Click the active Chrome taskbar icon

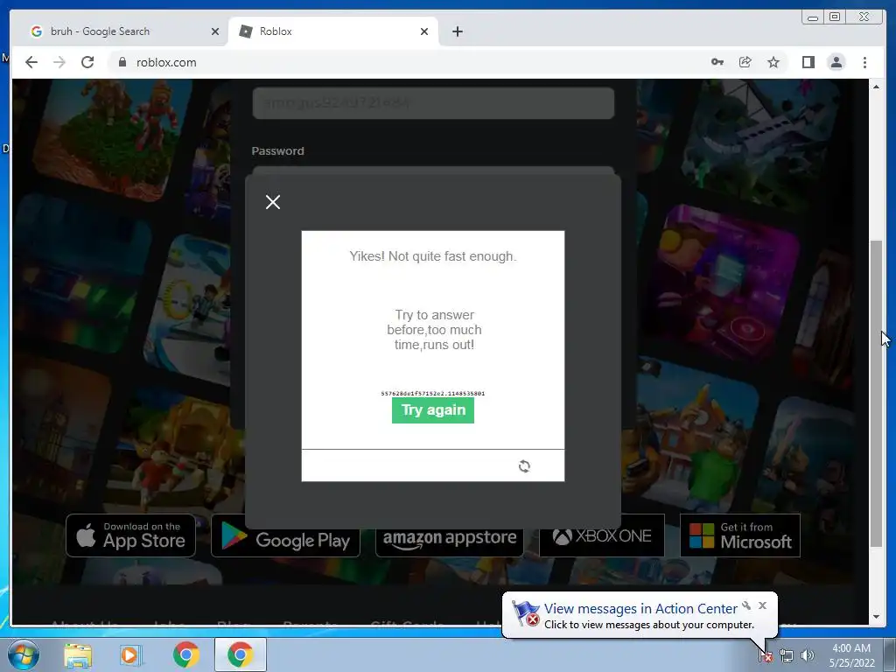[240, 654]
